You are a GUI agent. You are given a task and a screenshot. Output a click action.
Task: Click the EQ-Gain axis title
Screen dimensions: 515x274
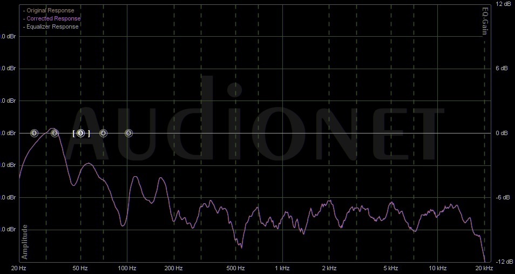tap(485, 22)
